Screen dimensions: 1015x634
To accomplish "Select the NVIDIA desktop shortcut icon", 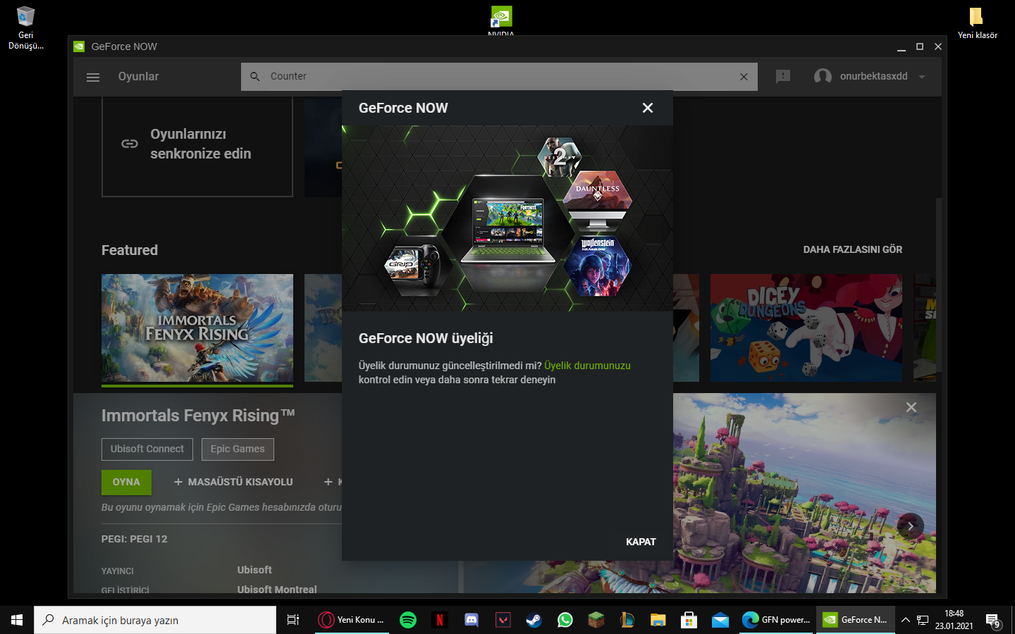I will pos(501,20).
